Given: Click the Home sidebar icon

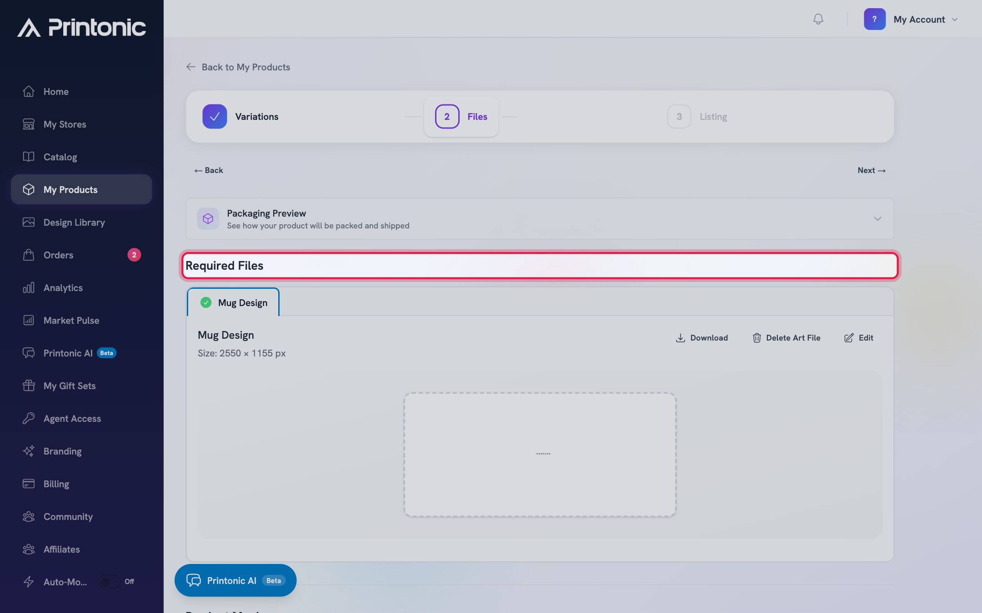Looking at the screenshot, I should (x=29, y=91).
